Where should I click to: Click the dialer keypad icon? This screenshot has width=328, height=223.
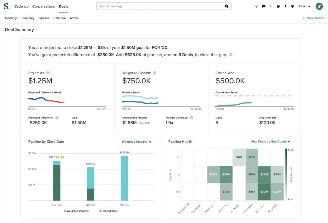pos(271,6)
